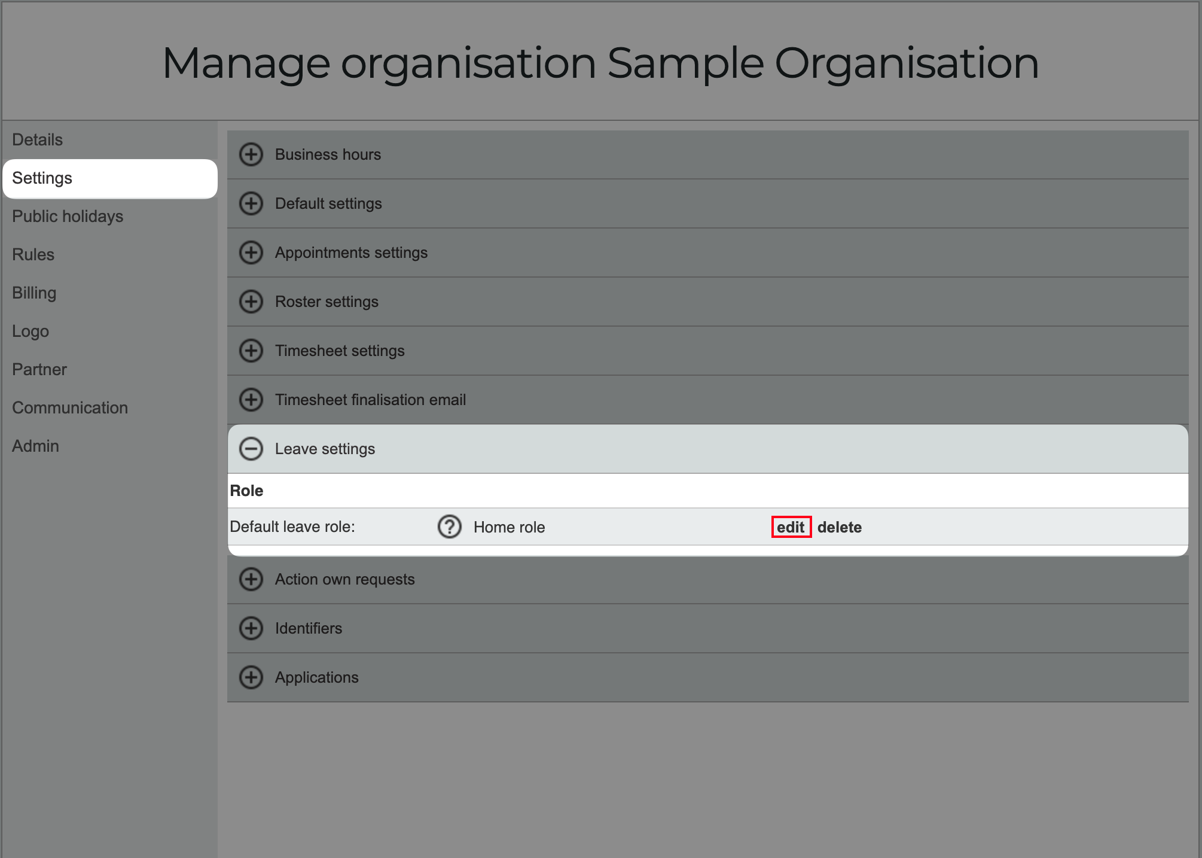1202x858 pixels.
Task: Open the Details sidebar tab
Action: [110, 140]
